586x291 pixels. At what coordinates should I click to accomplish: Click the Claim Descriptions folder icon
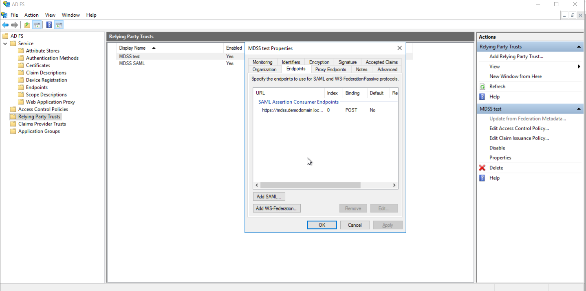point(21,72)
